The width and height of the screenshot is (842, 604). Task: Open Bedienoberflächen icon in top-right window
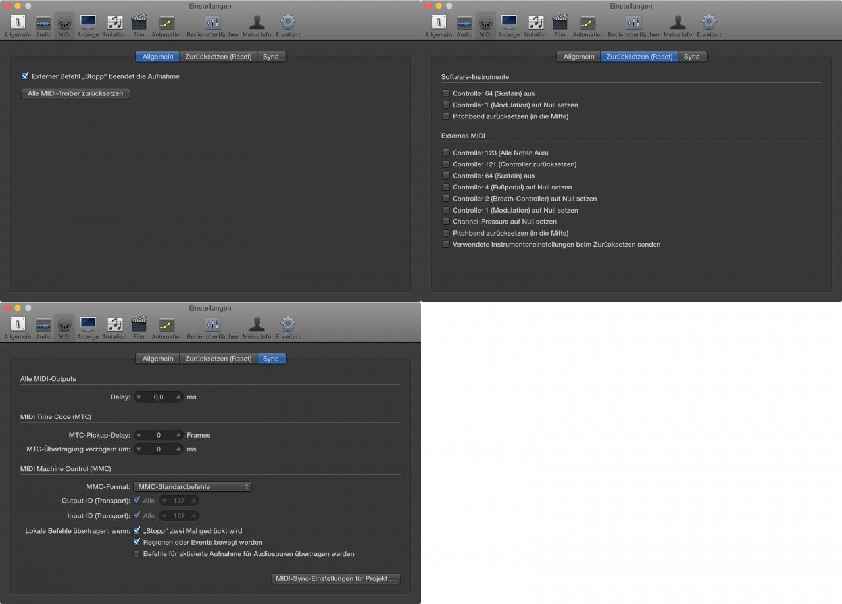[633, 25]
